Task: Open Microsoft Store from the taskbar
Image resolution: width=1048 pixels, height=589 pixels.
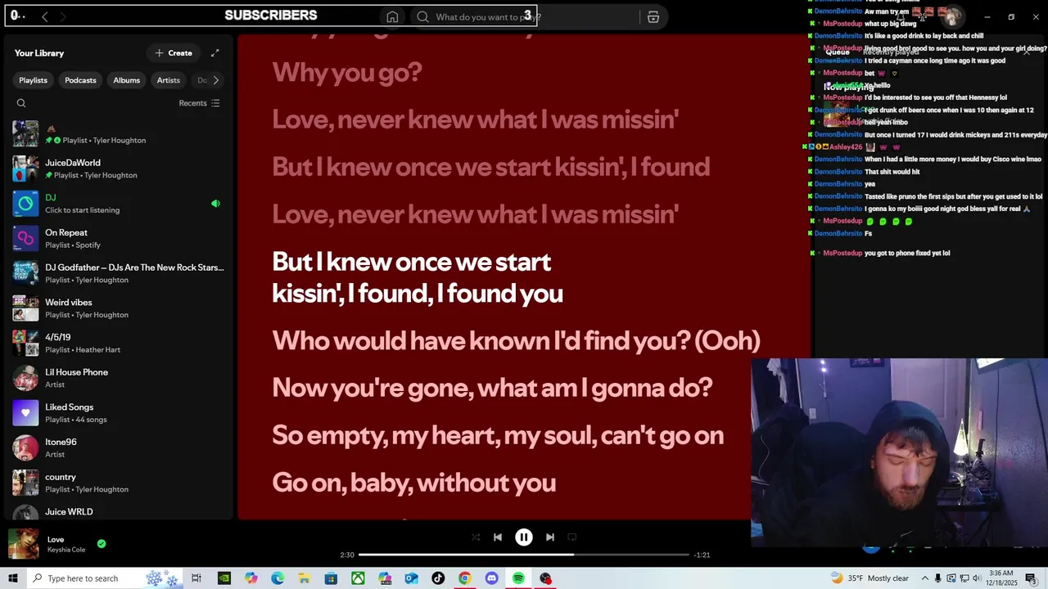Action: point(331,578)
